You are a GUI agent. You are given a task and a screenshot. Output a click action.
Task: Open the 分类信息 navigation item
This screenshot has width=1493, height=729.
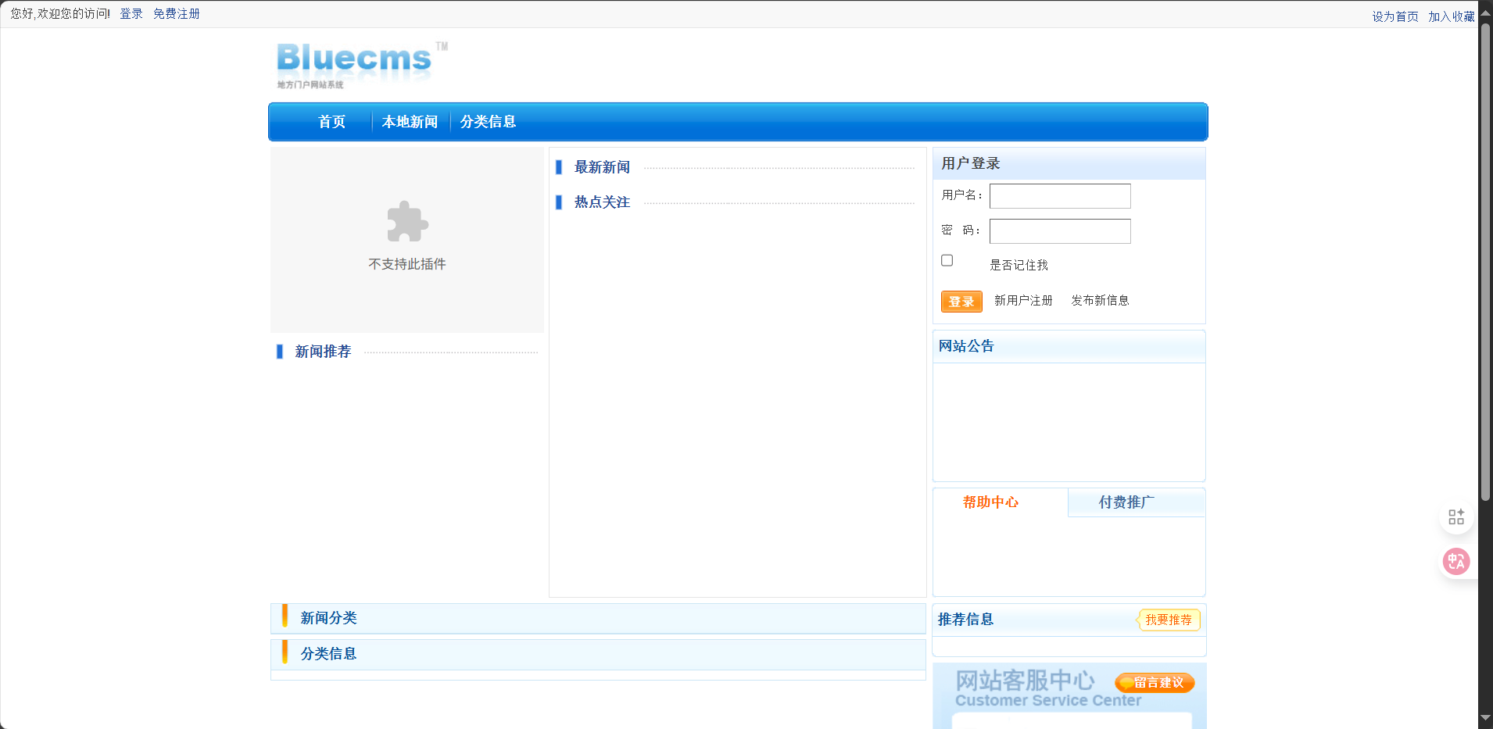pos(488,122)
